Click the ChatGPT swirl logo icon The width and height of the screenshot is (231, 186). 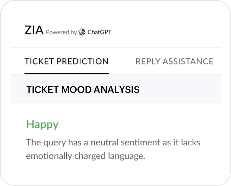82,32
